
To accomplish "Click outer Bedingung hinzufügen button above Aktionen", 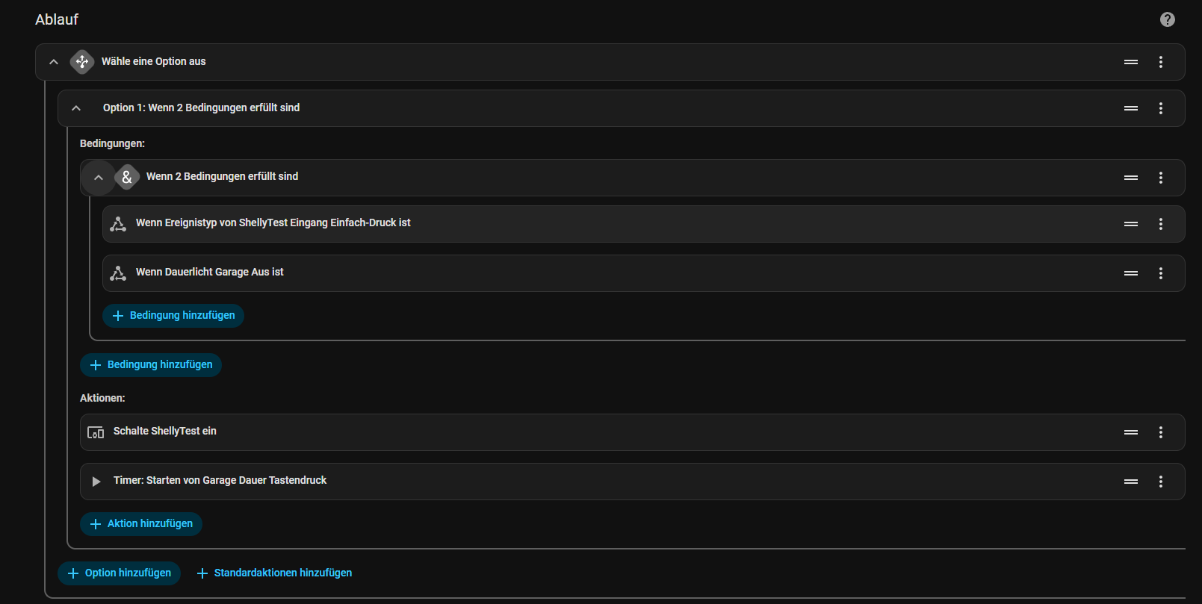I will pos(151,365).
